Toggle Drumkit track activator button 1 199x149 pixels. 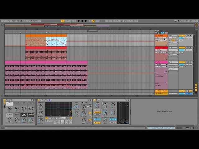(x=182, y=35)
